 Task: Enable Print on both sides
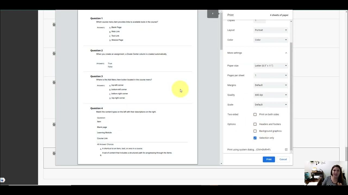255,114
